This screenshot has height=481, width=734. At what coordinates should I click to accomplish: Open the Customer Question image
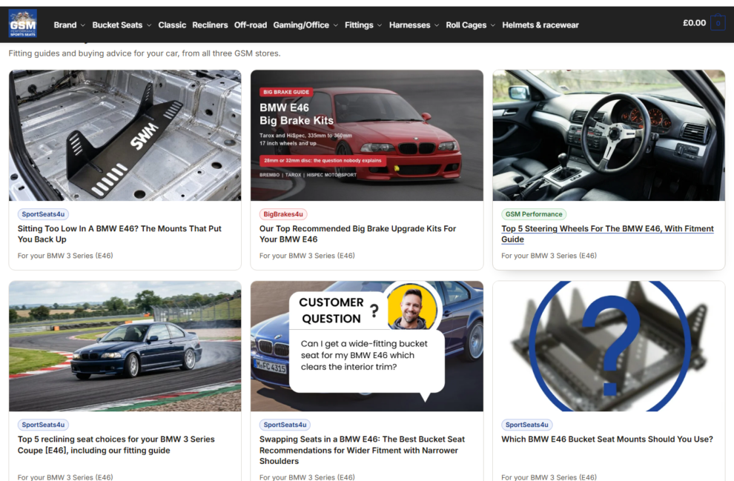367,346
